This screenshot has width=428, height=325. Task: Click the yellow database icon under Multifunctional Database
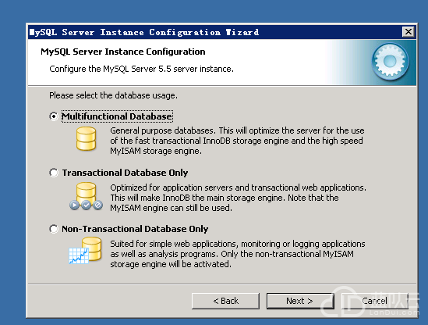coord(86,139)
